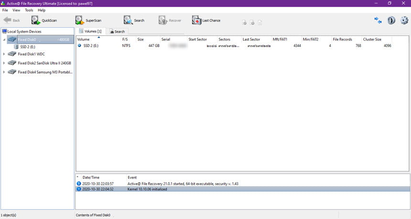Open the Search tool in toolbar
411x219 pixels.
(x=134, y=20)
